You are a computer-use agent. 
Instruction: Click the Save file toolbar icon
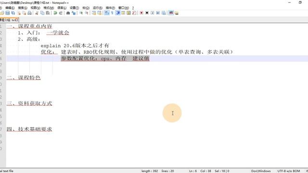tap(8, 13)
